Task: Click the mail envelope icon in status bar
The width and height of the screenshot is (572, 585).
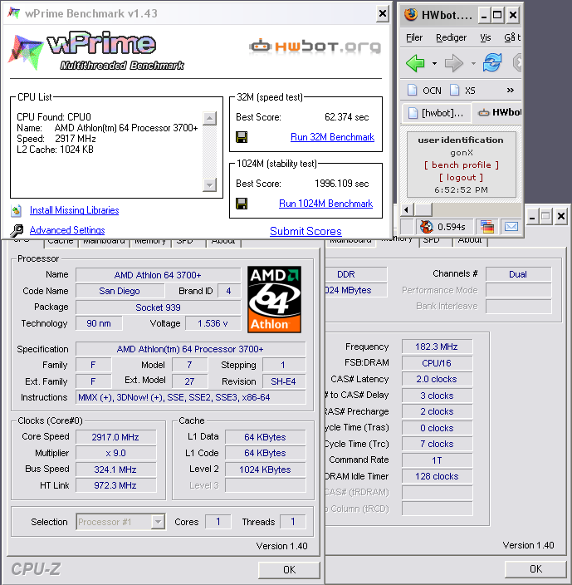Action: (511, 227)
